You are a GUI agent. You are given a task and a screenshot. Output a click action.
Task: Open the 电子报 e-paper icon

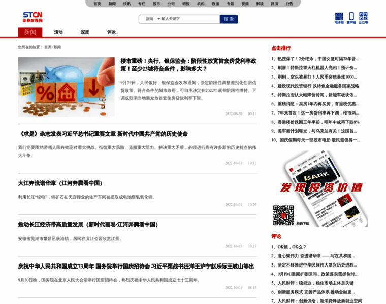click(339, 18)
